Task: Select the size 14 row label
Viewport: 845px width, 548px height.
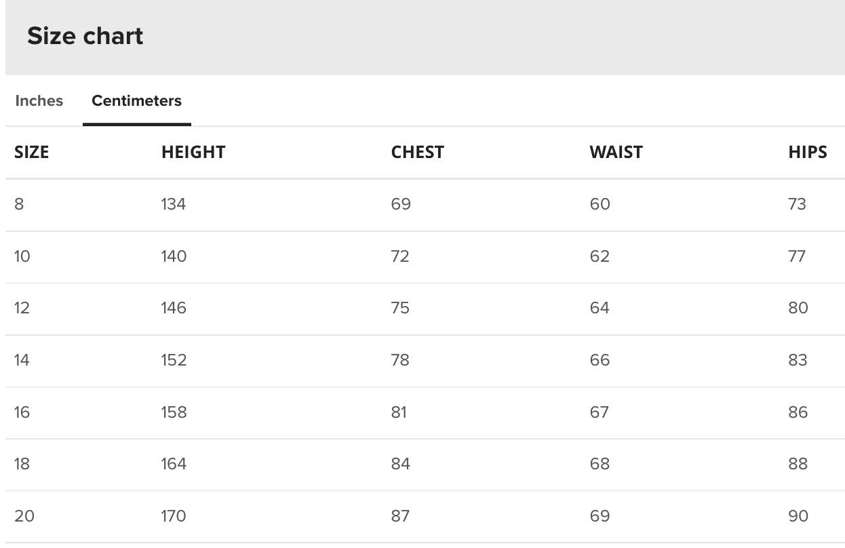Action: 22,360
